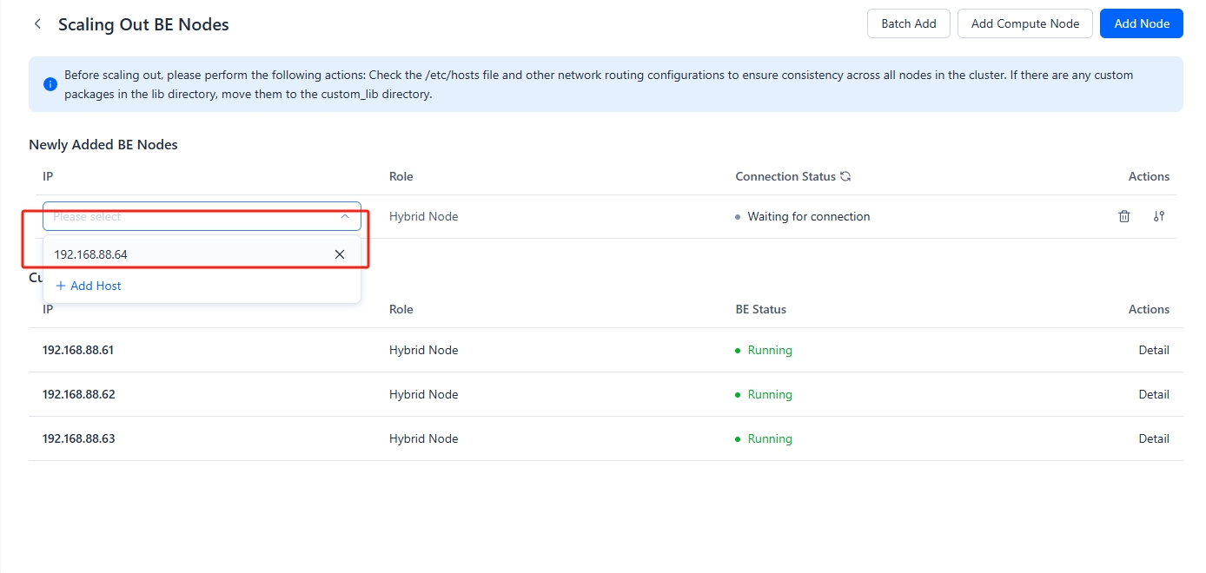Screen dimensions: 1206x573
Task: Open Detail for node 192.168.88.63
Action: click(x=1153, y=438)
